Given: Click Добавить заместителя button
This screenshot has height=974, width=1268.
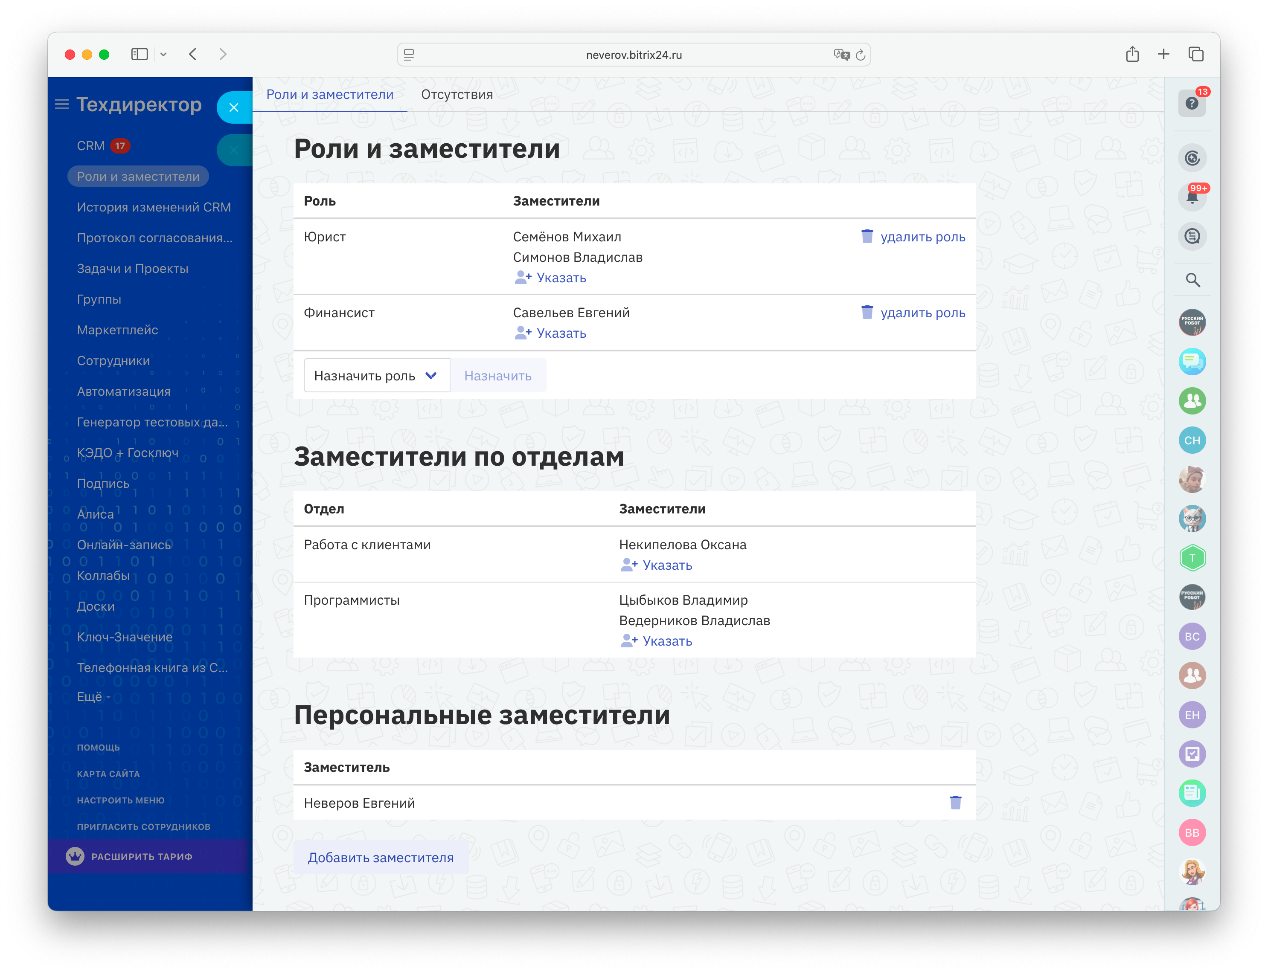Looking at the screenshot, I should (x=381, y=857).
